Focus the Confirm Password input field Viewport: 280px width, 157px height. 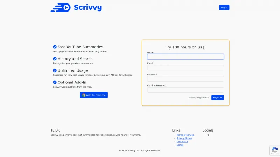[x=185, y=90]
